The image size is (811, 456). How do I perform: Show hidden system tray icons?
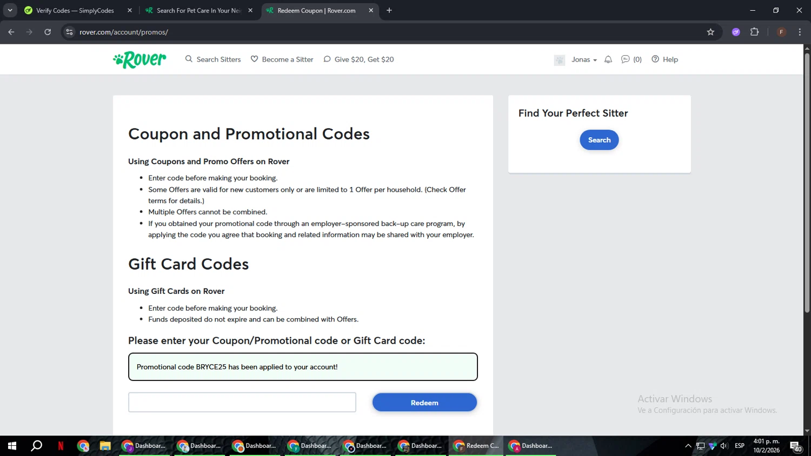coord(688,446)
